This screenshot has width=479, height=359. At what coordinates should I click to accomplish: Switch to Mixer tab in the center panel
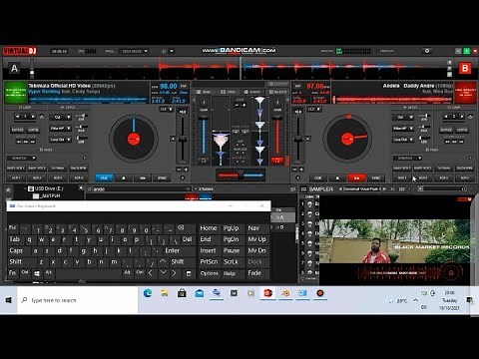(203, 92)
